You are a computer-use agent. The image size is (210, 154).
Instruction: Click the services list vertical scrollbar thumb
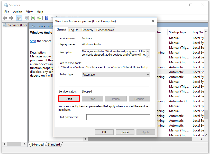coord(206,115)
